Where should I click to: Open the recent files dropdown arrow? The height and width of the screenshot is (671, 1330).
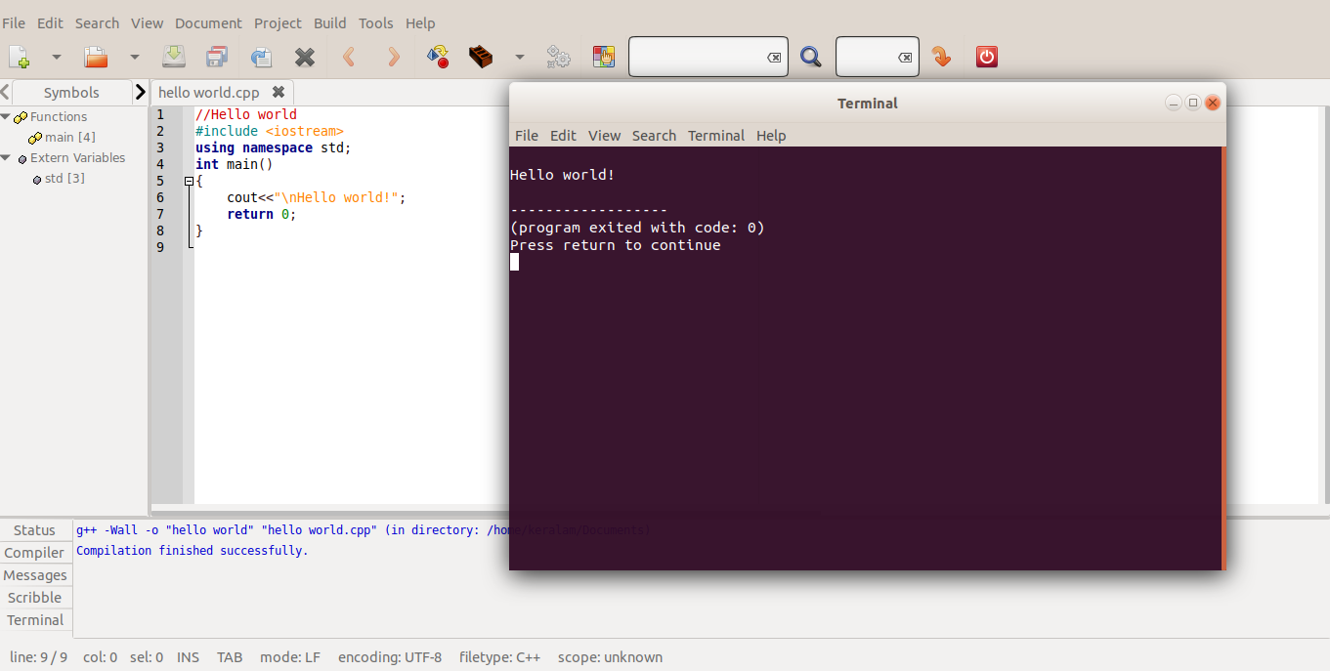pyautogui.click(x=135, y=57)
